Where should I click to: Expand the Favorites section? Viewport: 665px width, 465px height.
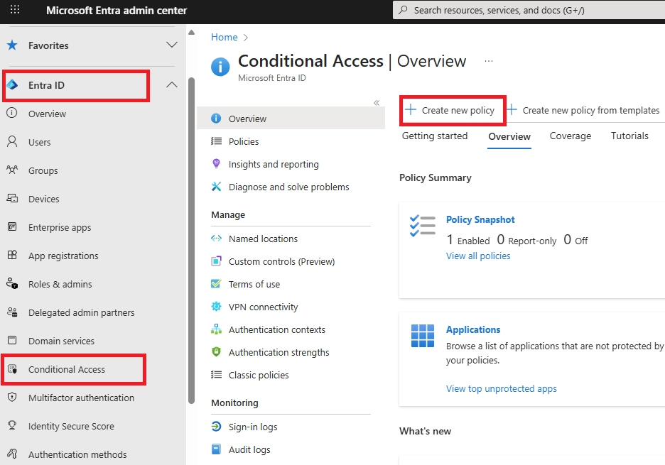[171, 45]
